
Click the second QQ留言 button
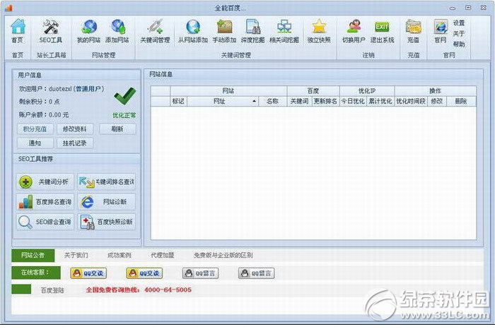[256, 273]
